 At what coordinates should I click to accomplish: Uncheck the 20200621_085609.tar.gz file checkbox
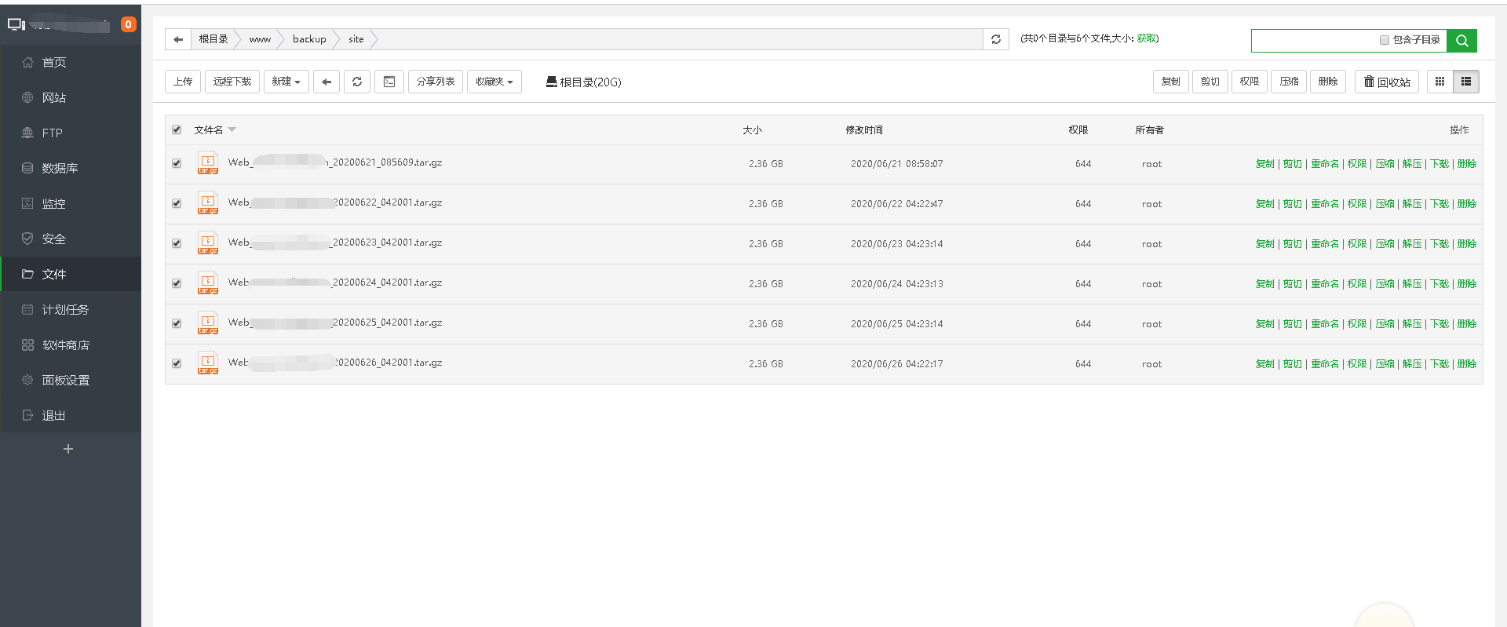click(x=177, y=163)
